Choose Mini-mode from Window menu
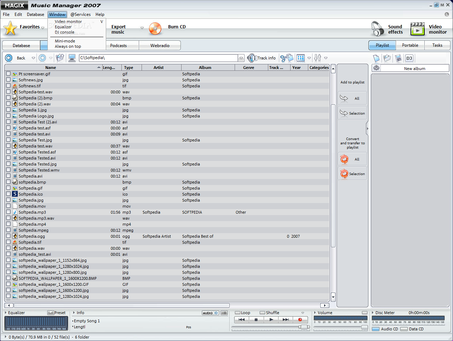The width and height of the screenshot is (453, 341). tap(65, 41)
